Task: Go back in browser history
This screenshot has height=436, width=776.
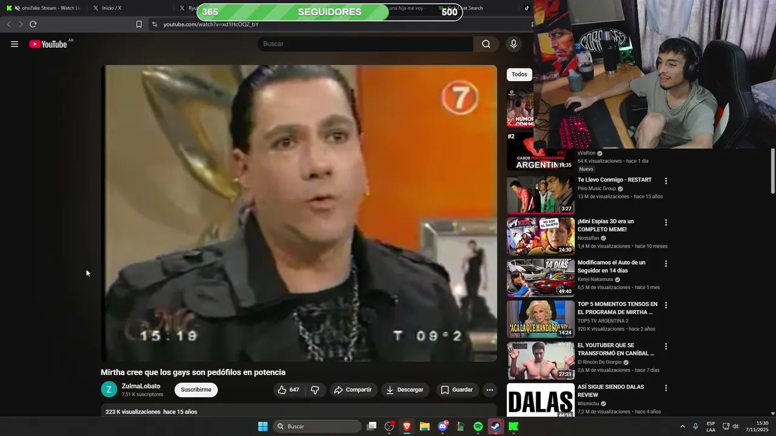Action: 8,24
